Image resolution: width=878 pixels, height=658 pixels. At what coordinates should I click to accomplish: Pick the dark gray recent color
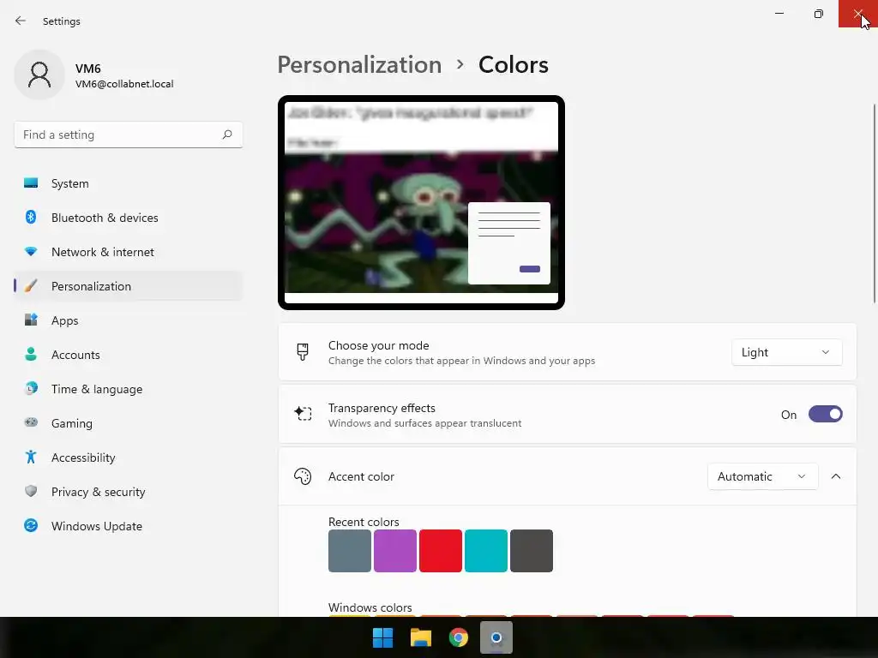click(532, 551)
